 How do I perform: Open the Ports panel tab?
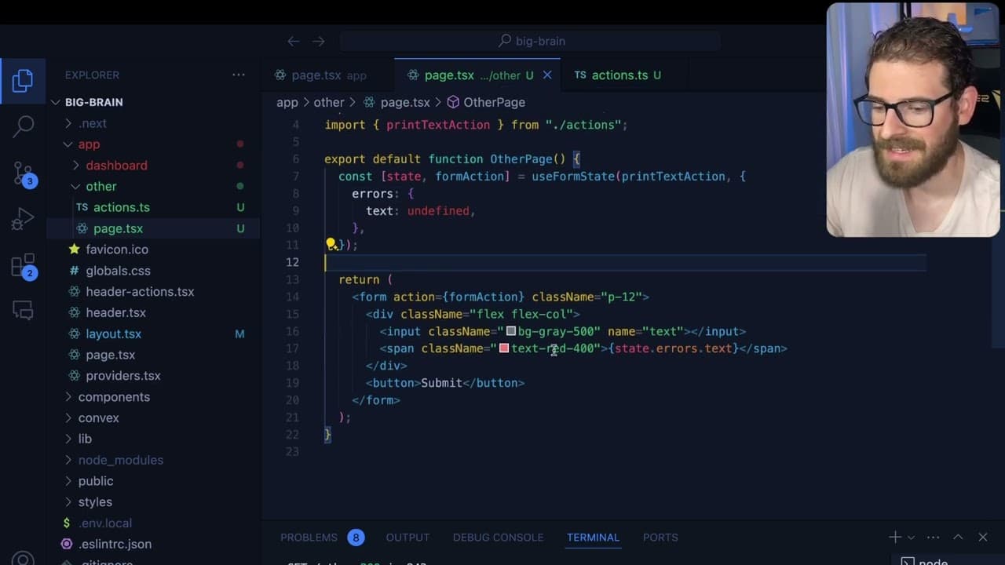(660, 538)
